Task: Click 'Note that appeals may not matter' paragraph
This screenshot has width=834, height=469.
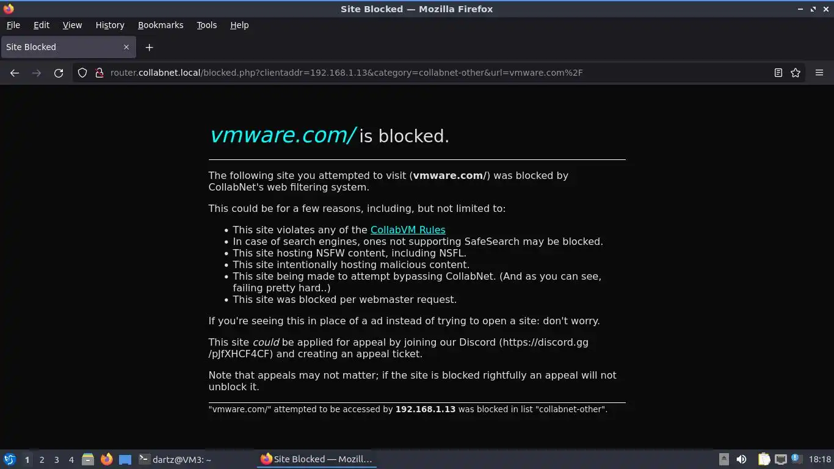Action: click(x=412, y=381)
